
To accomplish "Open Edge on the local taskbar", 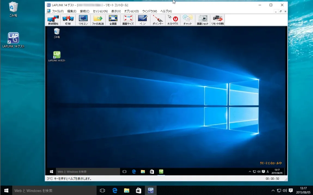I will coord(115,190).
